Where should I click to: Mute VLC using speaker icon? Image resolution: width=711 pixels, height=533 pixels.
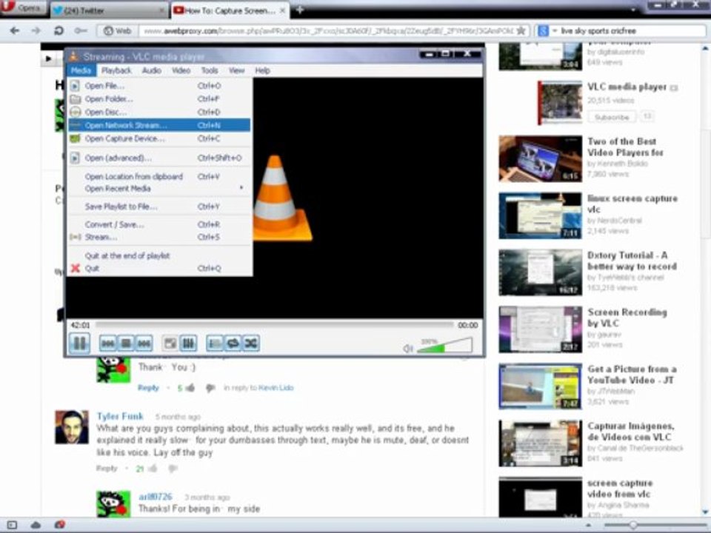(x=407, y=348)
